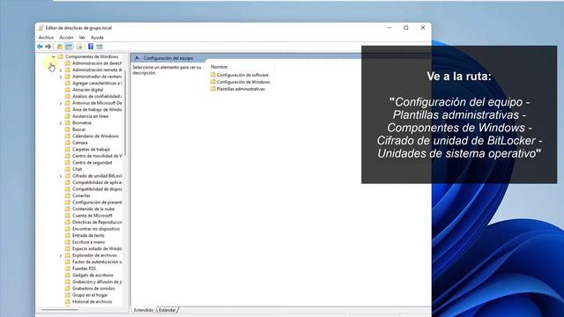This screenshot has height=317, width=564.
Task: Toggle the Show/Hide action pane icon
Action: pos(100,47)
